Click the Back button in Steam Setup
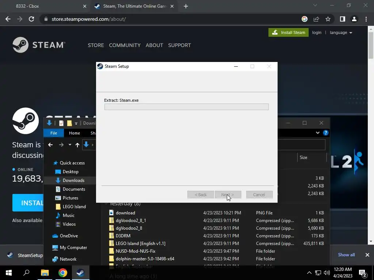Image resolution: width=374 pixels, height=280 pixels. click(x=201, y=195)
